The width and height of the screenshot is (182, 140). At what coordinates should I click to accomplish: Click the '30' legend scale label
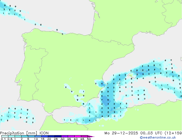62,139
